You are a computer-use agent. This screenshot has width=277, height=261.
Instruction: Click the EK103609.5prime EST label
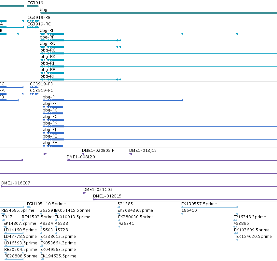click(252, 230)
